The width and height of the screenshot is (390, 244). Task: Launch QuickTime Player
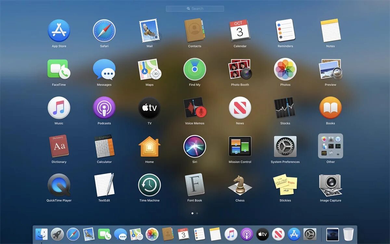pos(59,185)
